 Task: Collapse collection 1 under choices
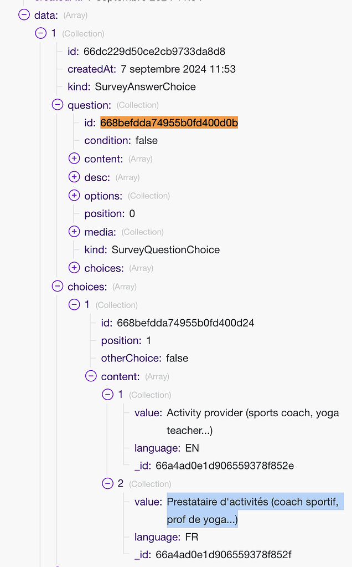pyautogui.click(x=74, y=304)
